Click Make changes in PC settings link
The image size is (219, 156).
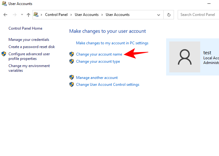point(112,43)
